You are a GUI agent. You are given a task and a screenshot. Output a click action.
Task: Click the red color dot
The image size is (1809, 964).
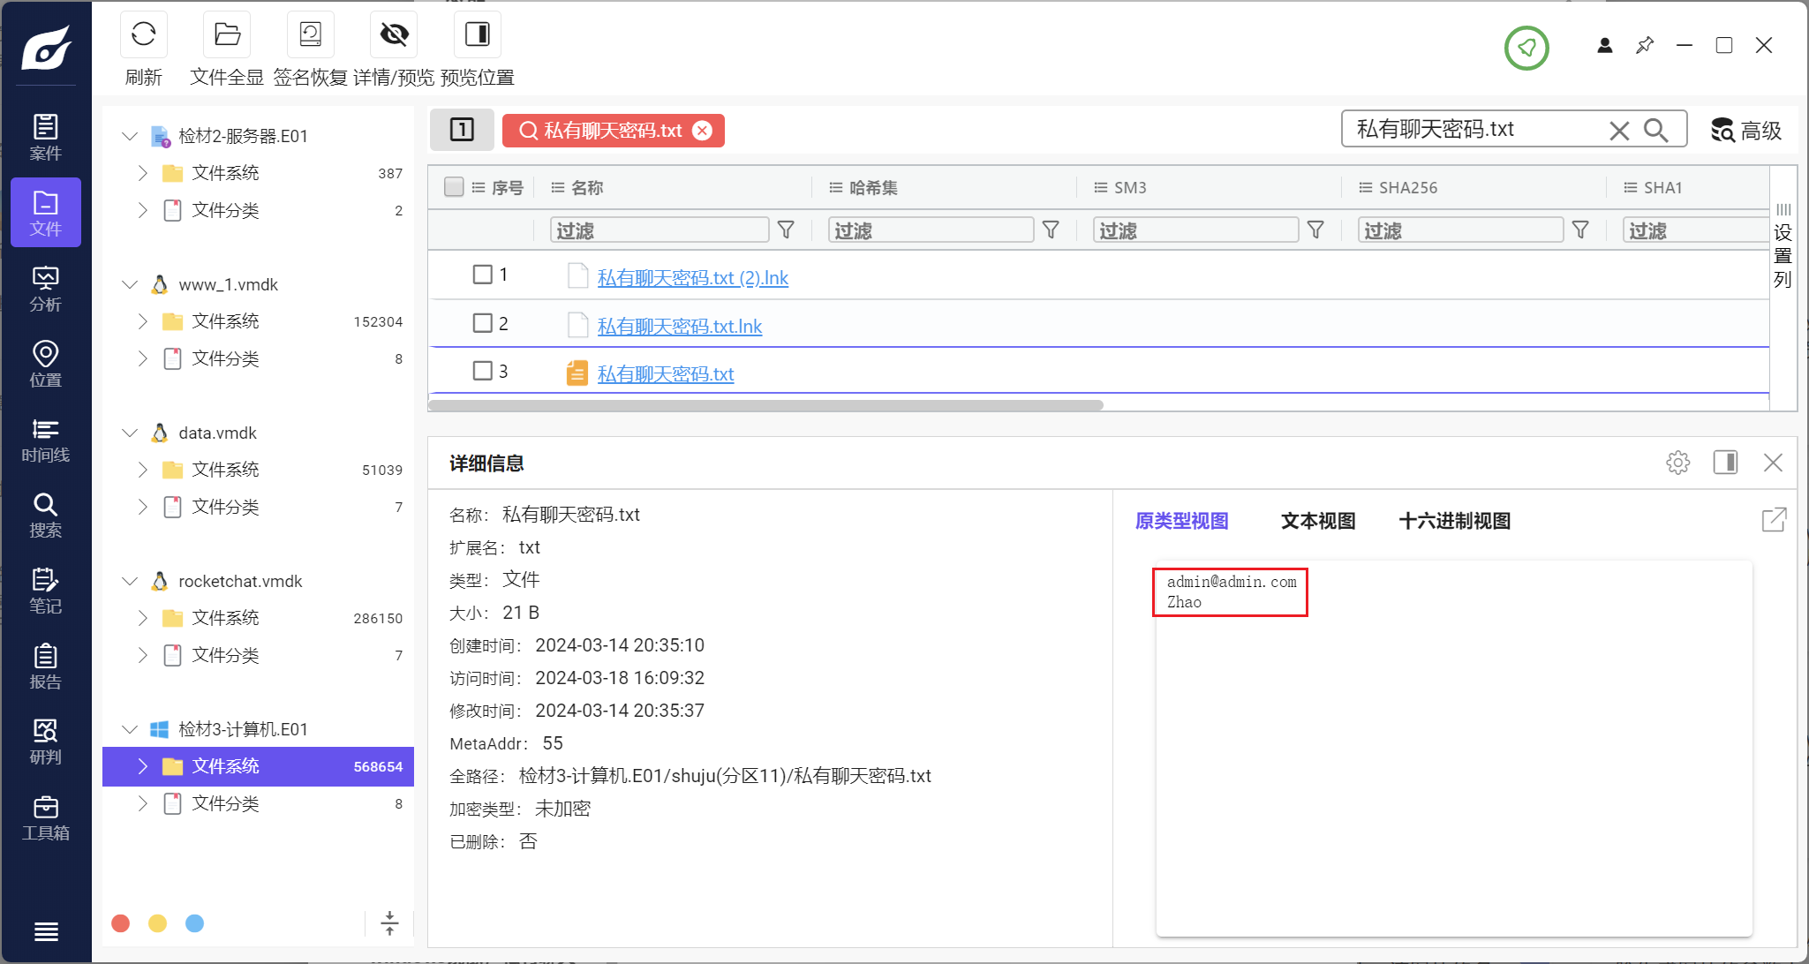point(121,923)
